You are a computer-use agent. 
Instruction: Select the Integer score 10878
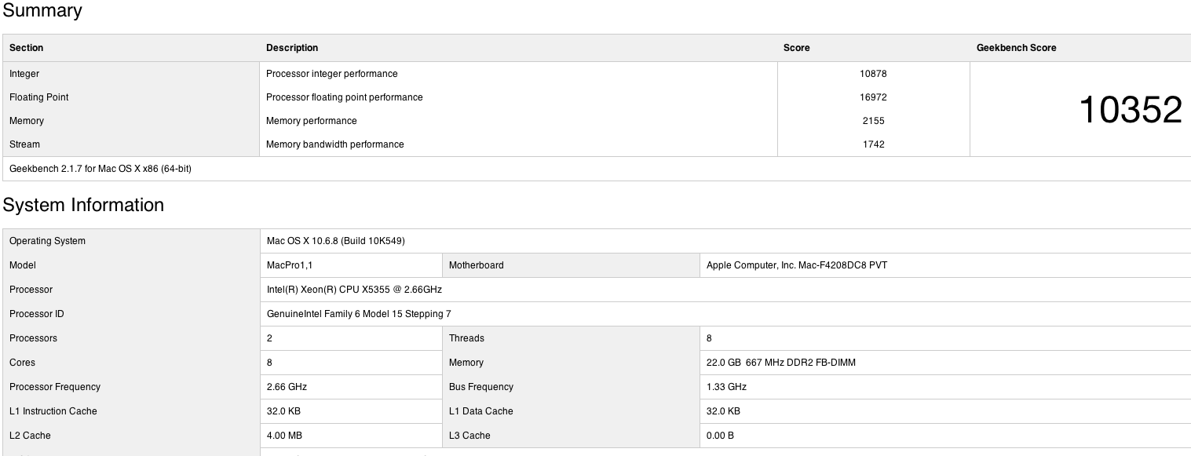pos(873,74)
